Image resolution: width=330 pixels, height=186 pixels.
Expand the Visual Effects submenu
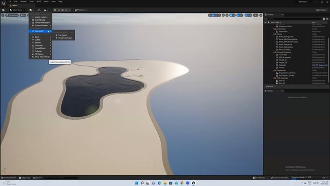(x=40, y=48)
